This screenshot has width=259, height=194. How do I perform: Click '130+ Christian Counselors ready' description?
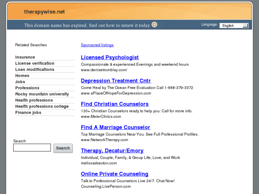tap(137, 111)
